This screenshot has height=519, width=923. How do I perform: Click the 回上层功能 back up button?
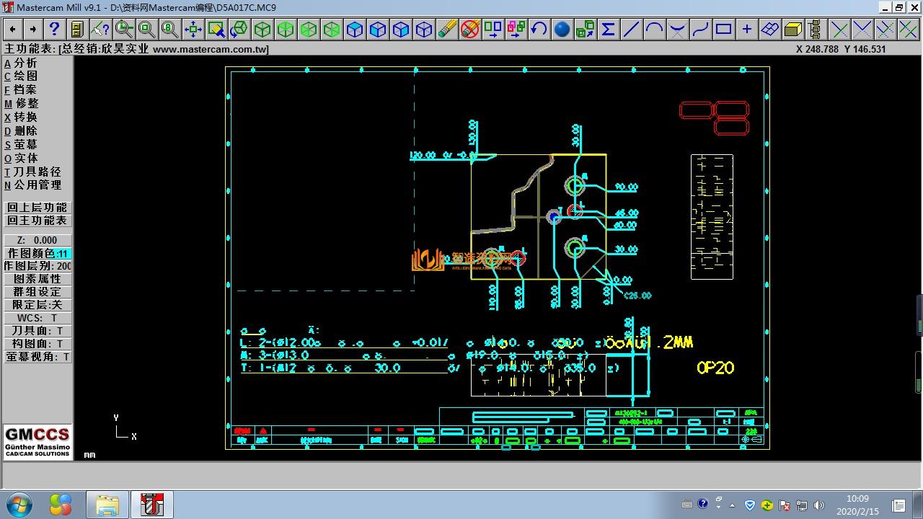point(37,208)
